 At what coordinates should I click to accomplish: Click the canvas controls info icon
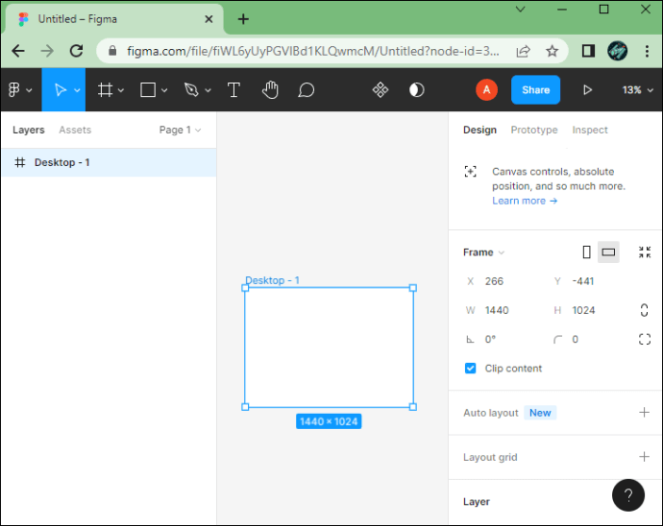(x=470, y=171)
